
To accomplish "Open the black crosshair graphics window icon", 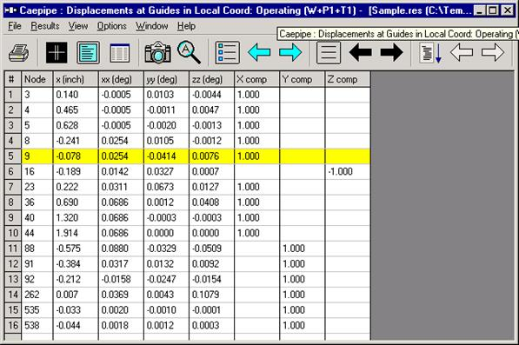I will (57, 53).
